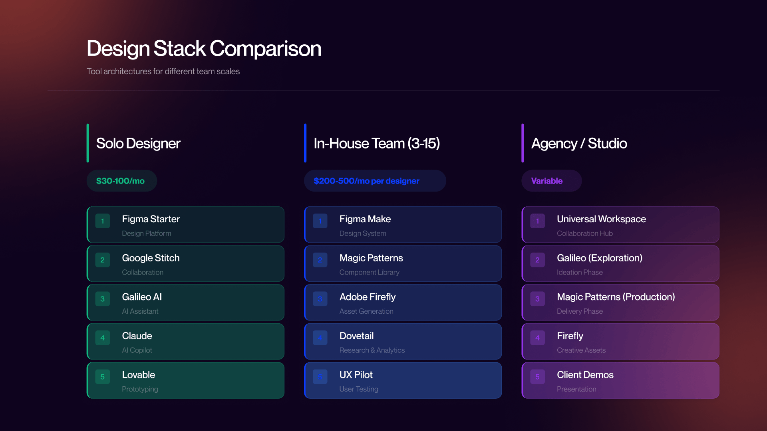The image size is (767, 431).
Task: Open the UX Pilot user testing card
Action: point(403,380)
